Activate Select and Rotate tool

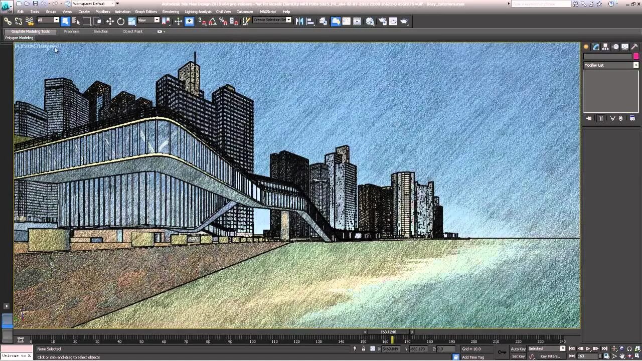121,21
